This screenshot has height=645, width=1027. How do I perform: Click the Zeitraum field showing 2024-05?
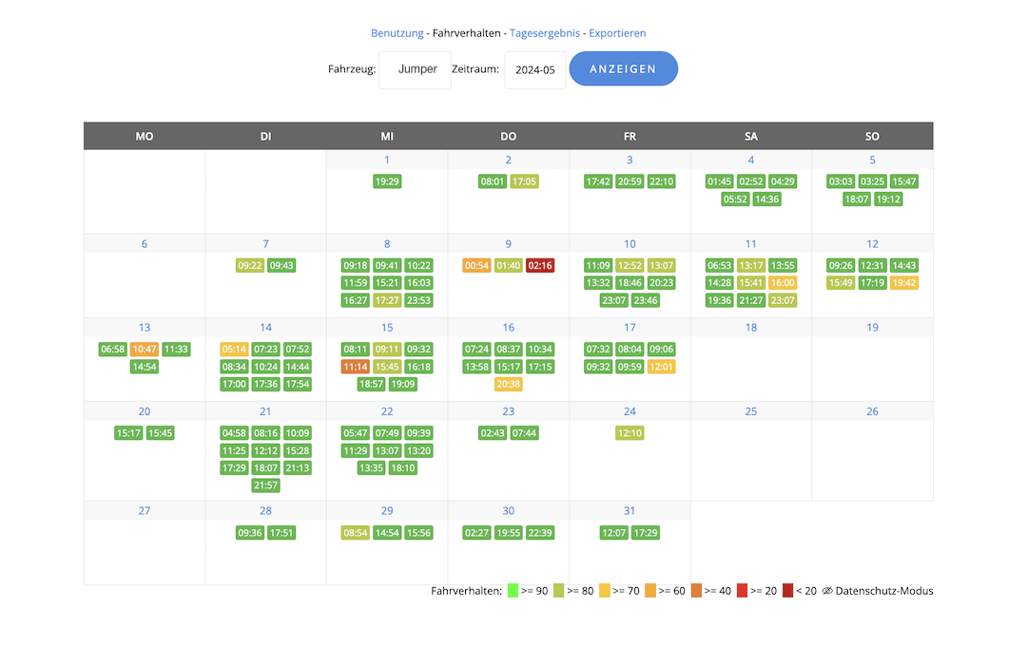click(x=534, y=70)
